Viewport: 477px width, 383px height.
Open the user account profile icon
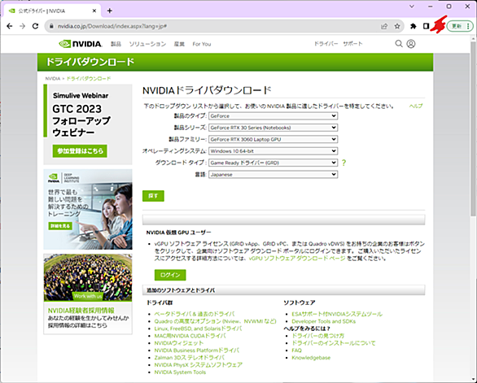(411, 44)
